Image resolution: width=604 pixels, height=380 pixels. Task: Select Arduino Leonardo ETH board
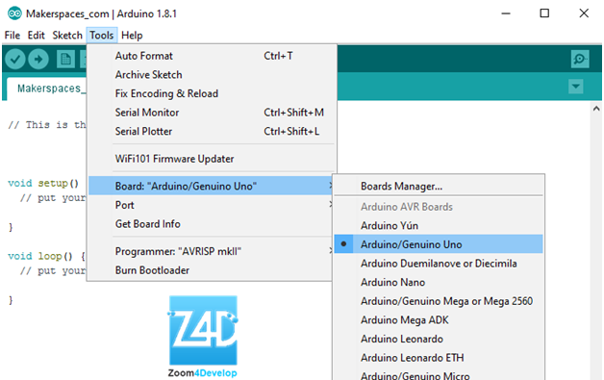(x=439, y=358)
